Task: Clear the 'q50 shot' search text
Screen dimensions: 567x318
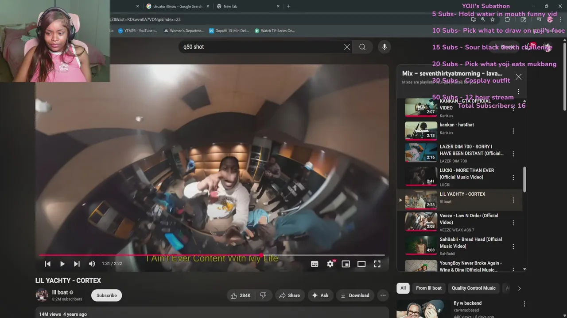Action: [347, 47]
